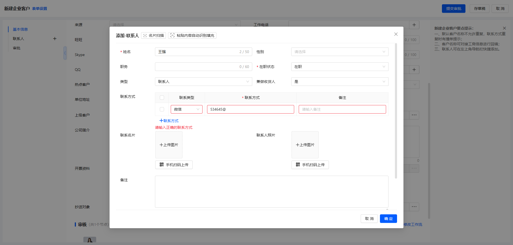This screenshot has height=245, width=513.
Task: Click the 确定 button
Action: (x=388, y=219)
